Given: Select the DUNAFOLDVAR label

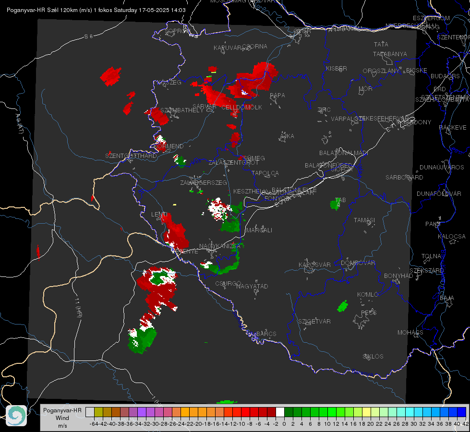Looking at the screenshot, I should tap(439, 193).
